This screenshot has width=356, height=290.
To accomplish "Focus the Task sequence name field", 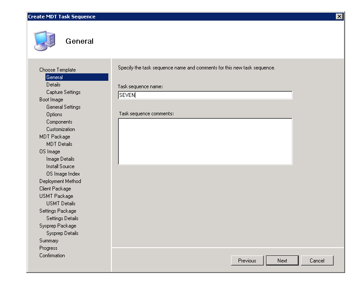I will point(205,95).
